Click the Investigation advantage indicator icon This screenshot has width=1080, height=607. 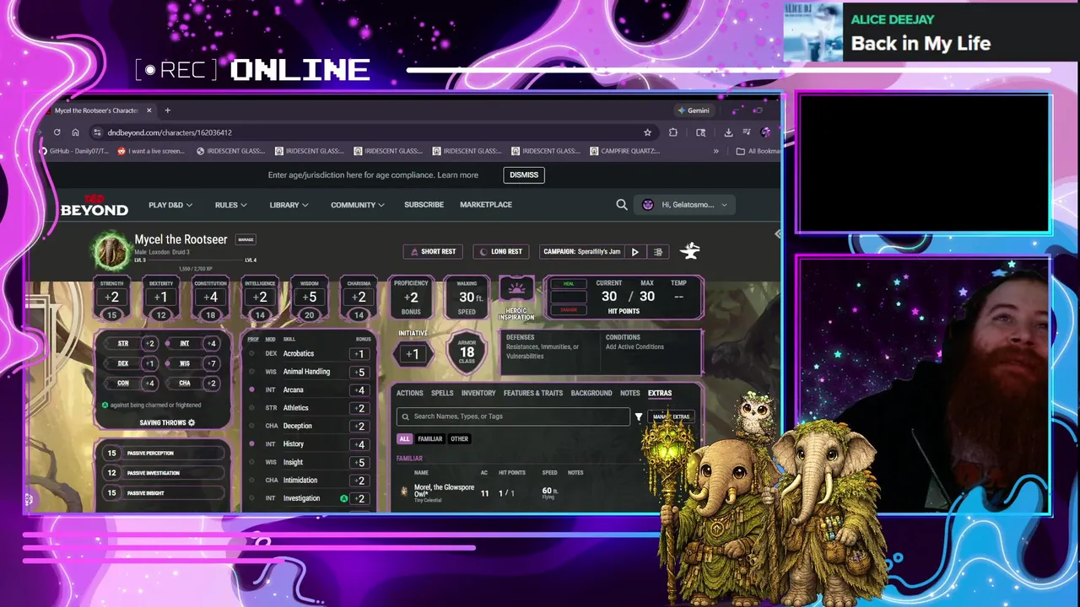343,498
